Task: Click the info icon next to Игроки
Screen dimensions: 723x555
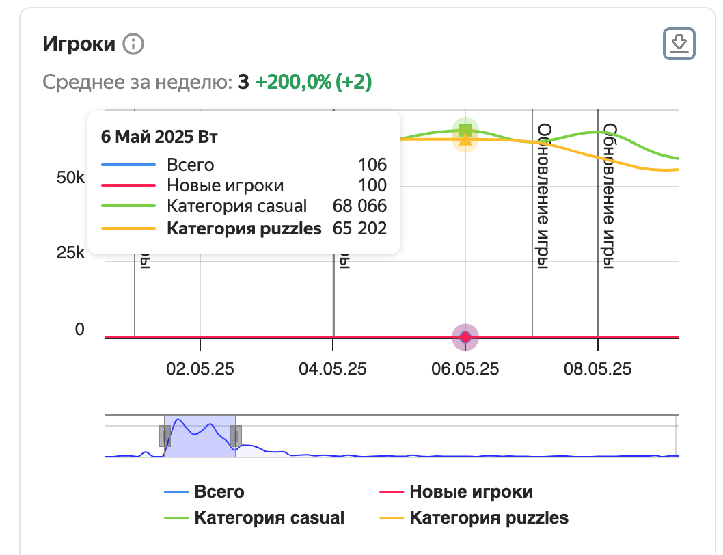Action: click(133, 44)
